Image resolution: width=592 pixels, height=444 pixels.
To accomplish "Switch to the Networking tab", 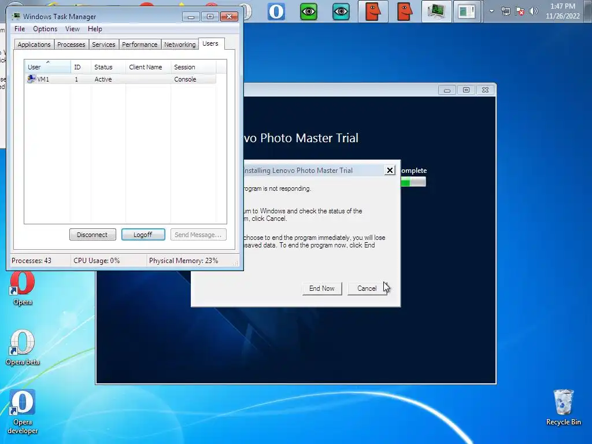I will pos(180,45).
